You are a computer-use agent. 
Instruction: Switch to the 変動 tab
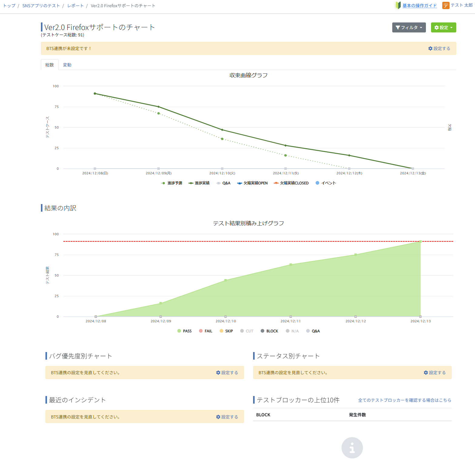(67, 65)
